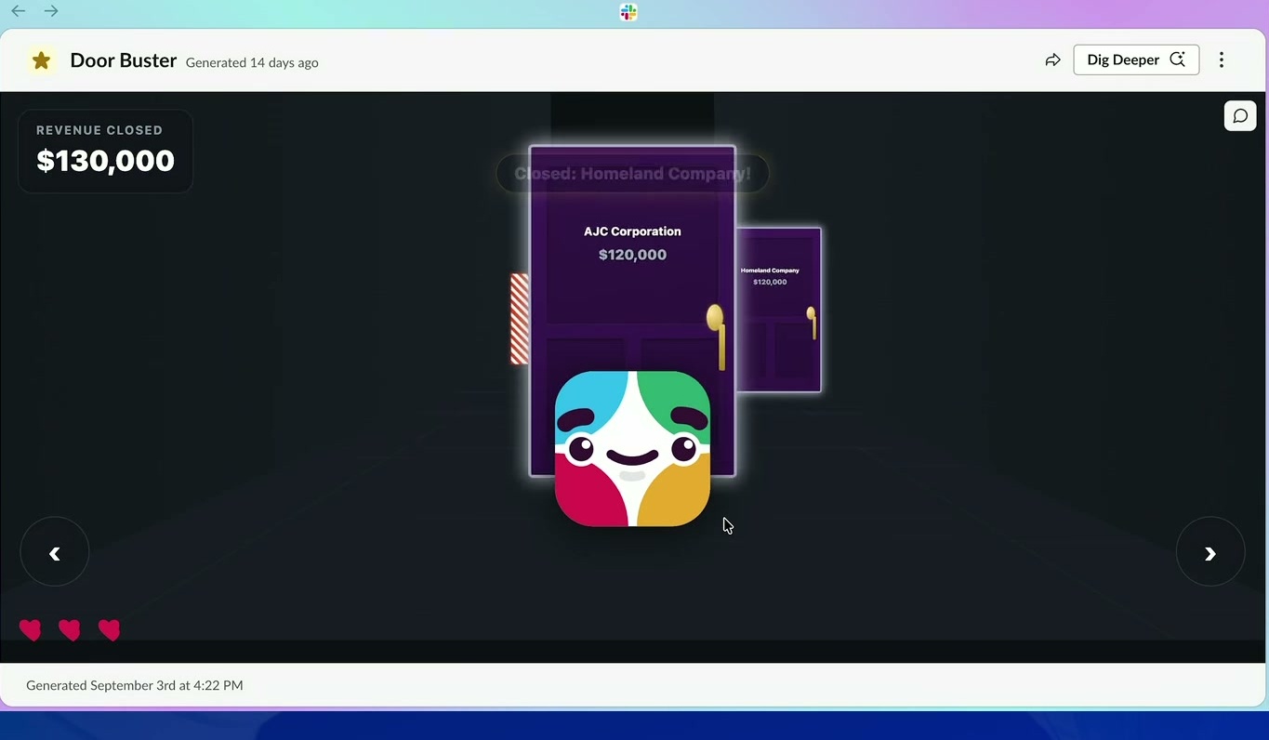1269x740 pixels.
Task: Click the Slack logo in title bar
Action: coord(628,12)
